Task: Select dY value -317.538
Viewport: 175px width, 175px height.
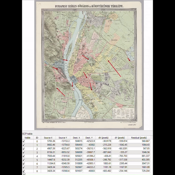Action: [123, 160]
